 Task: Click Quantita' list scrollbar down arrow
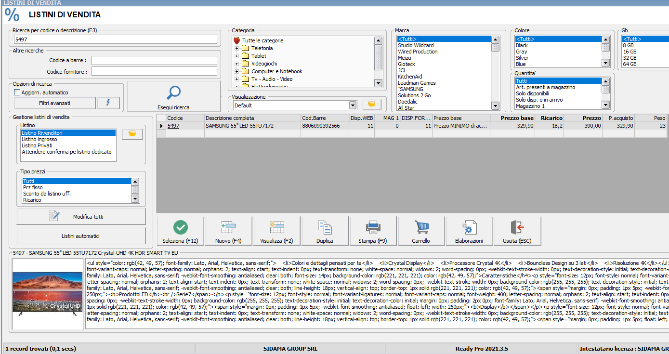(605, 105)
